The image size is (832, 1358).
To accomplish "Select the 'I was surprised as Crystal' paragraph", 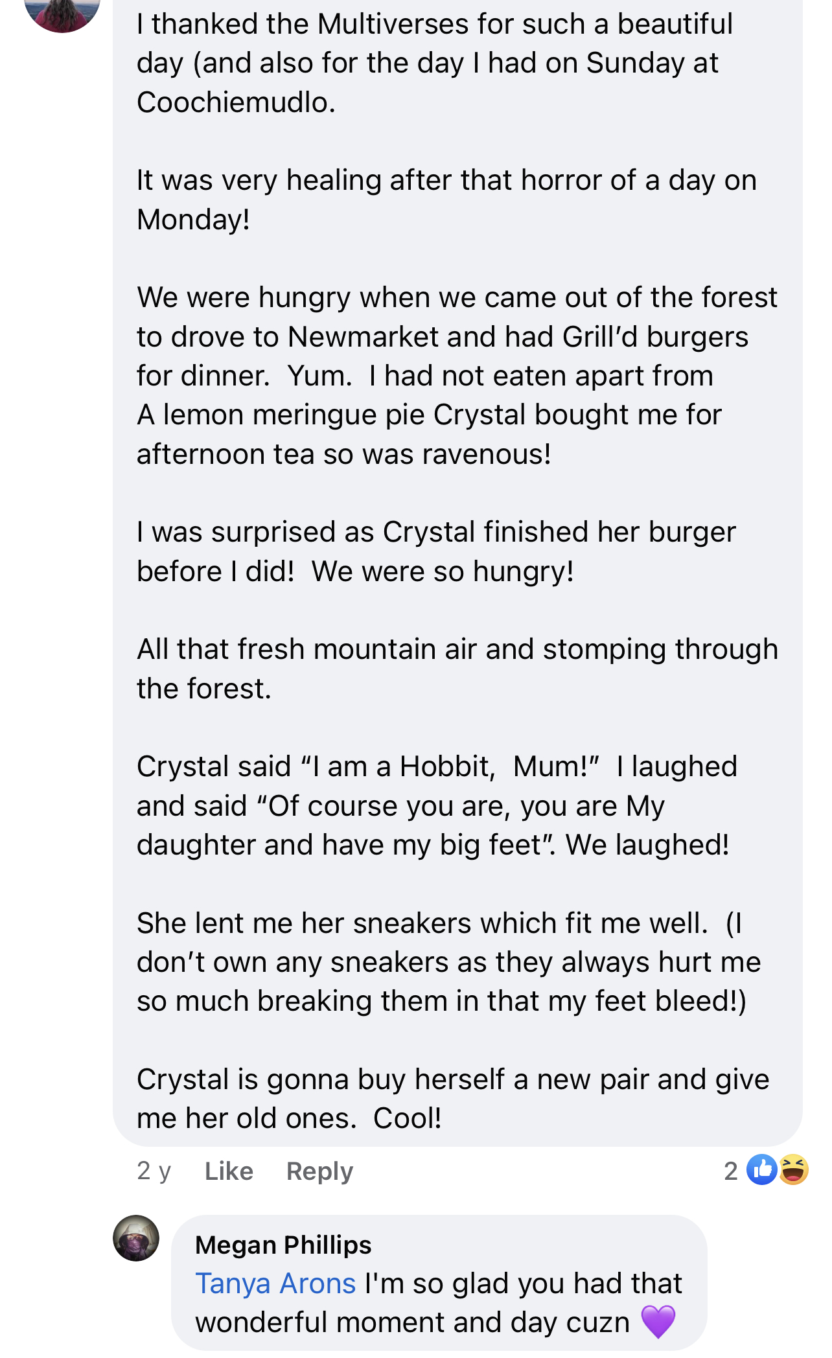I will pos(436,551).
